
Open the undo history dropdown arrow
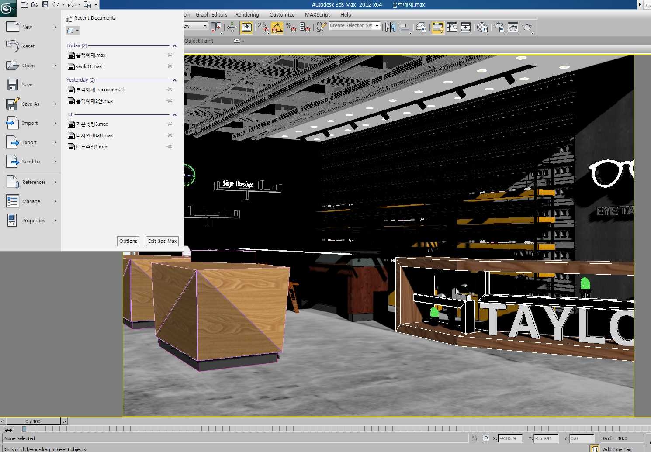point(63,5)
